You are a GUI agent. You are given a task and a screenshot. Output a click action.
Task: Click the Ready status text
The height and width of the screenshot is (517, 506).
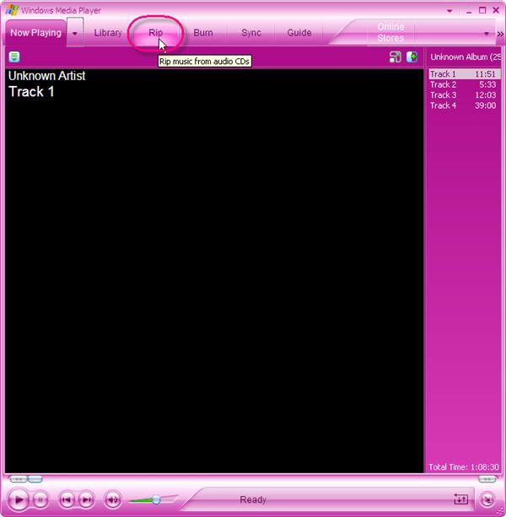tap(253, 499)
